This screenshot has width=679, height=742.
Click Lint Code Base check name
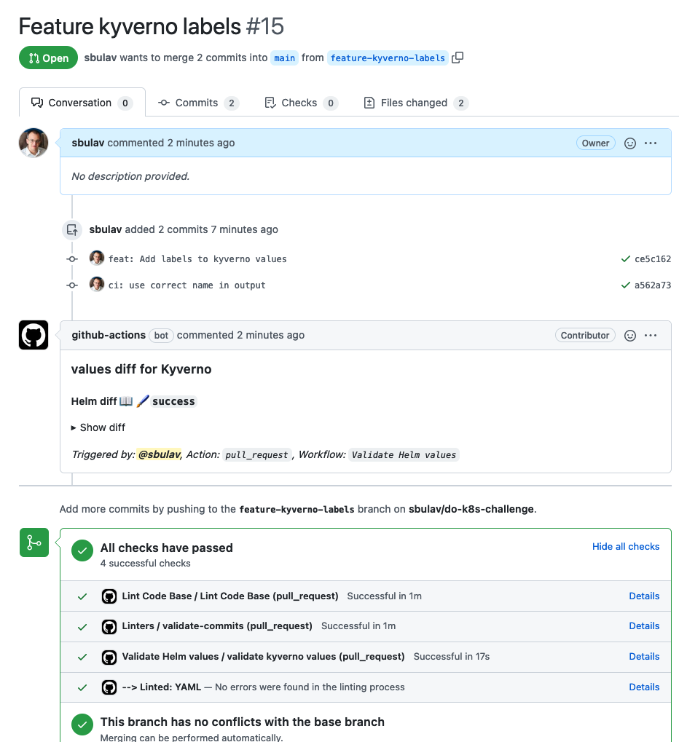coord(230,596)
